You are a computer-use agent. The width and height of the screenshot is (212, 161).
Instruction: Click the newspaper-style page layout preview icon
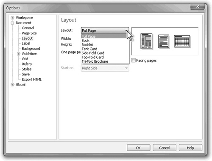(146, 41)
